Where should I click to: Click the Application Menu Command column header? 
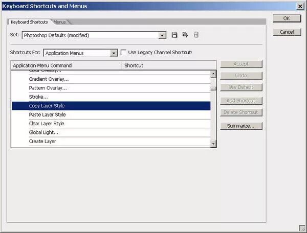point(67,65)
